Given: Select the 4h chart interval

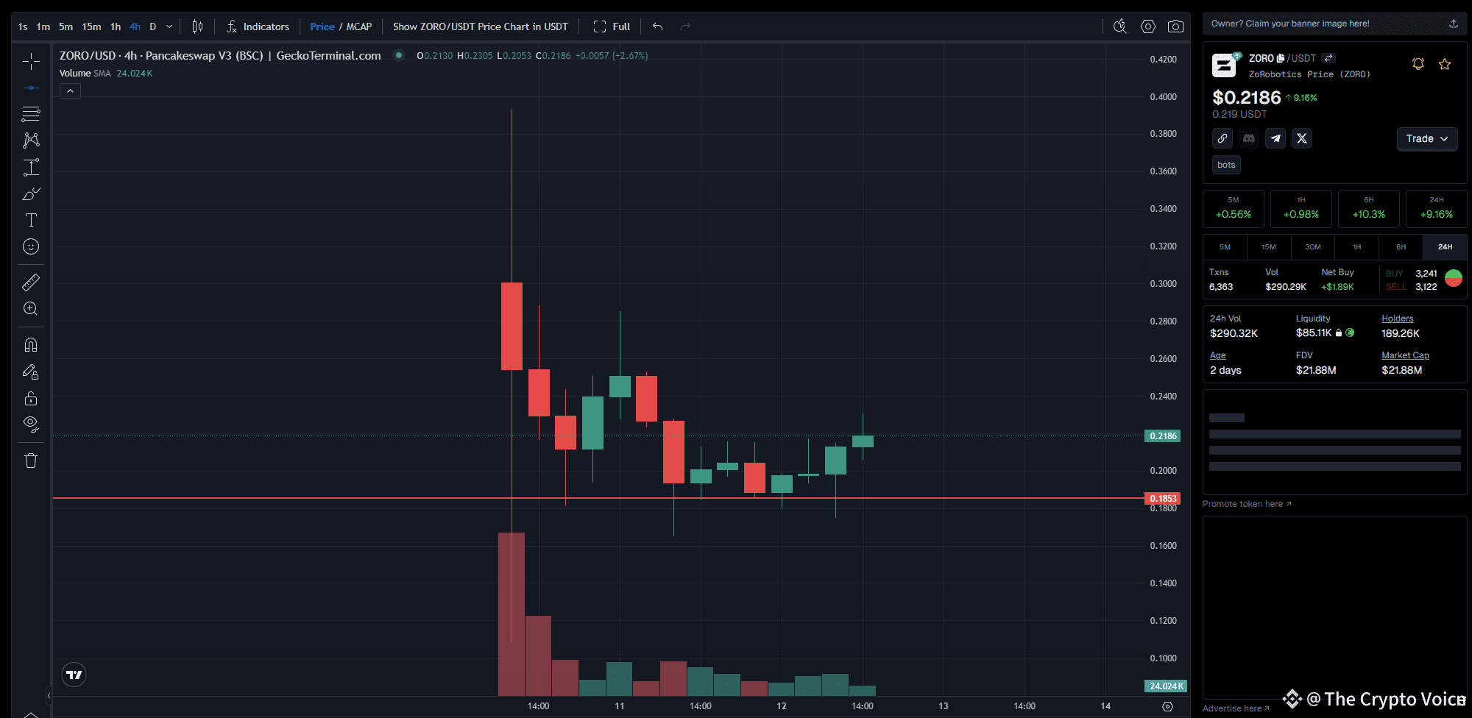Looking at the screenshot, I should point(135,26).
